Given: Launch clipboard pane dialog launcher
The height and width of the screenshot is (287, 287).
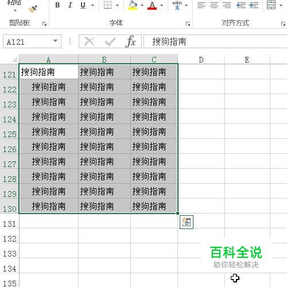Looking at the screenshot, I should click(44, 24).
